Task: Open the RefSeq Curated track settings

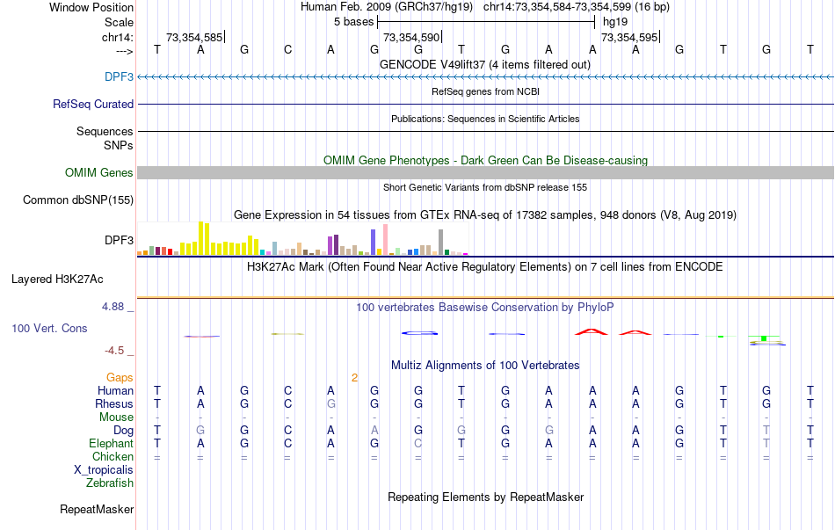Action: coord(93,104)
